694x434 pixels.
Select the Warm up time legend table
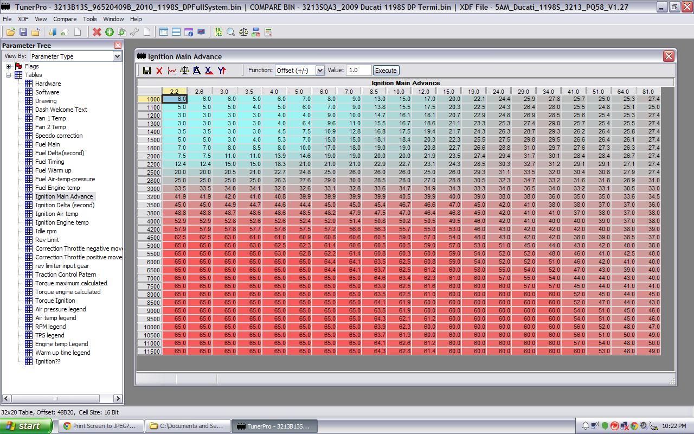[x=62, y=353]
